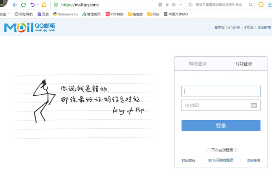Click the Sogou search engine icon

coord(190,5)
